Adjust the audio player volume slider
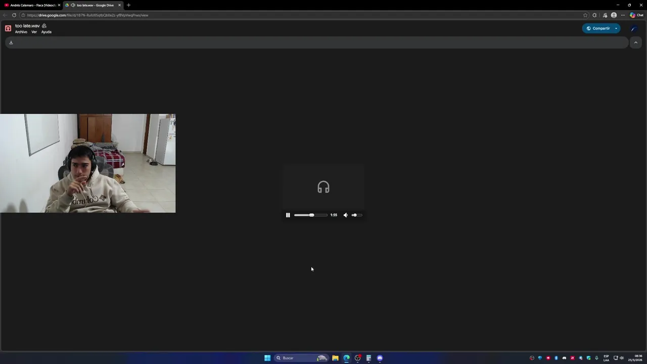This screenshot has width=647, height=364. 357,215
